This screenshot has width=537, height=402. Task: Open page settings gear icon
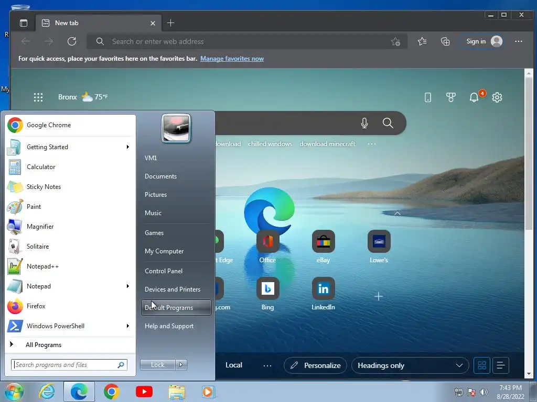[497, 97]
